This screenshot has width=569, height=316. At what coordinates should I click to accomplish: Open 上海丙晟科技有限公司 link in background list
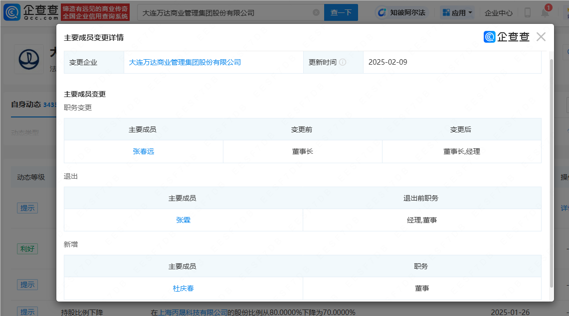[193, 312]
